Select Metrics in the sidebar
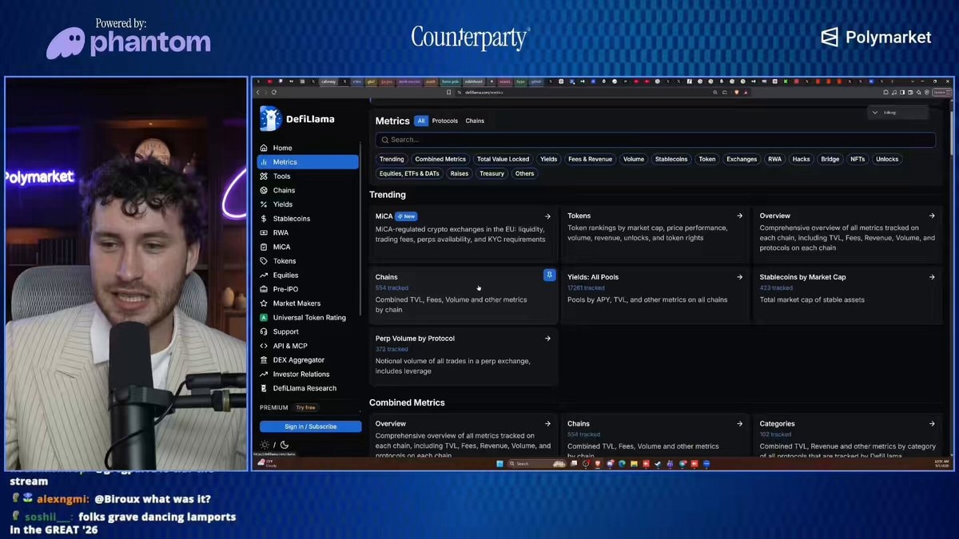This screenshot has width=959, height=539. click(307, 162)
